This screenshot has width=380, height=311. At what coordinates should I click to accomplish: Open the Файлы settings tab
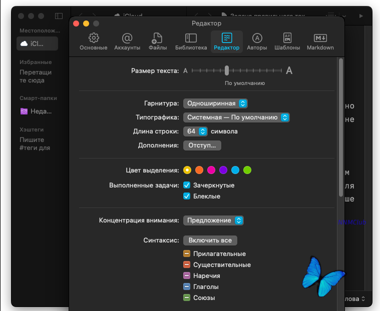coord(158,41)
